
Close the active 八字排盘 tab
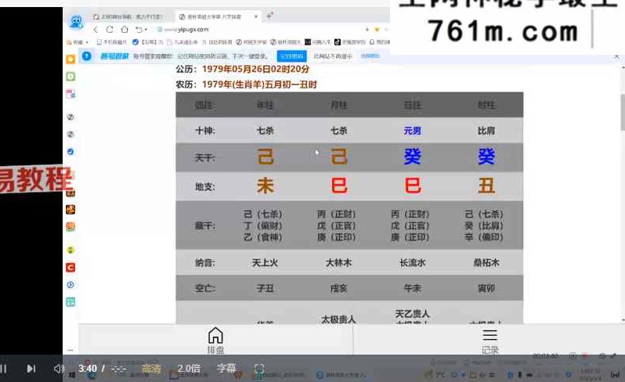pos(256,16)
